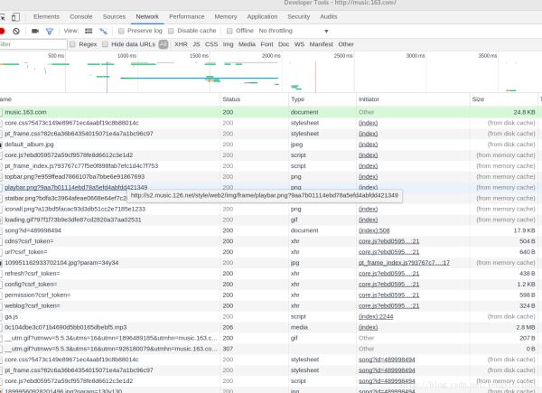Filter requests by JS

point(196,44)
